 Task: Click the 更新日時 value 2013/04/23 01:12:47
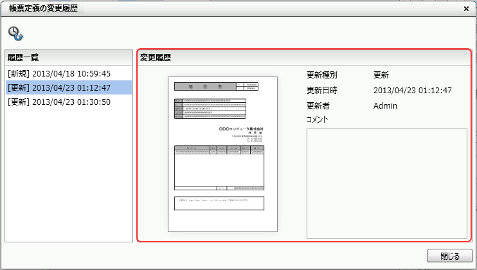(x=413, y=90)
